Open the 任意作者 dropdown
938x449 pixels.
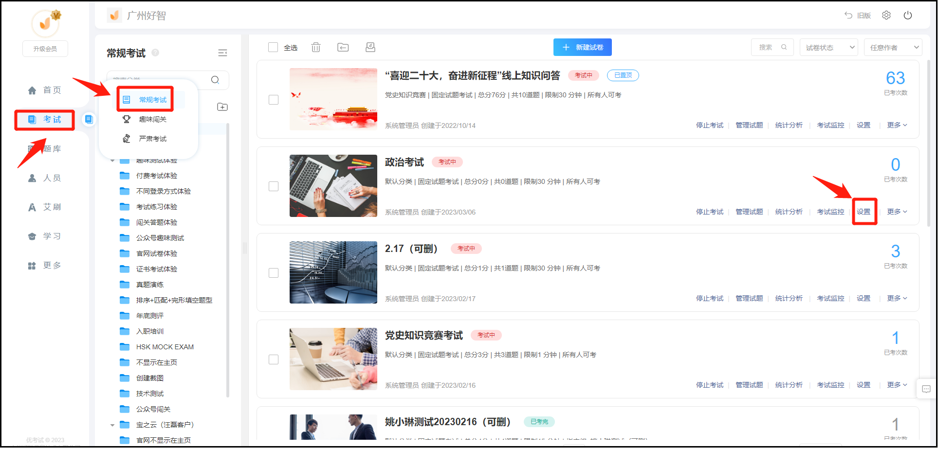coord(893,47)
